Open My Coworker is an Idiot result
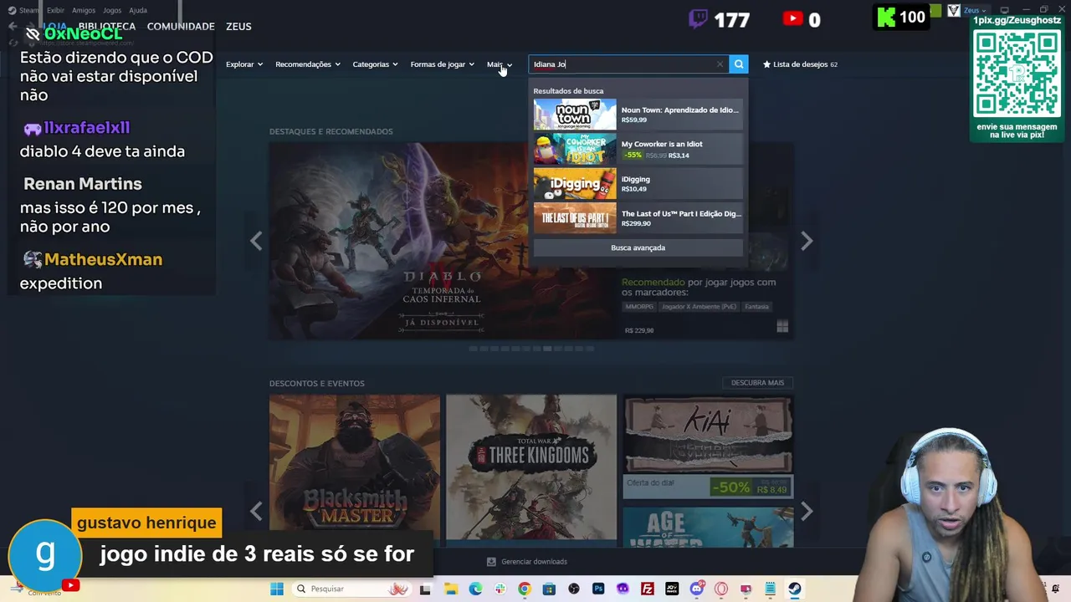 638,149
